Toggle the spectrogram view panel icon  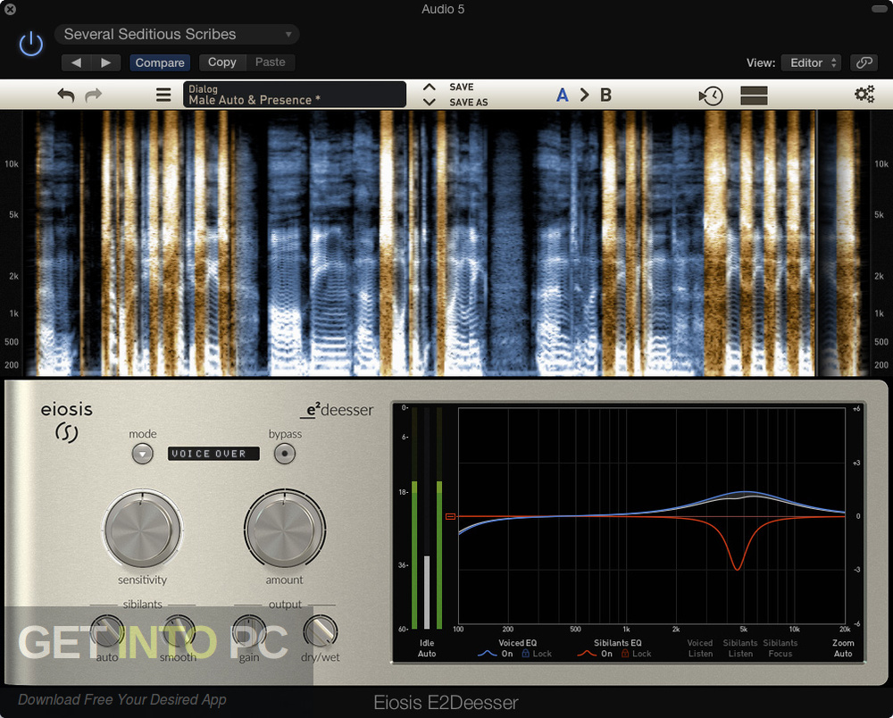tap(754, 96)
